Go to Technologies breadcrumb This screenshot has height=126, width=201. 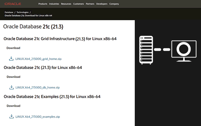[x=23, y=12]
